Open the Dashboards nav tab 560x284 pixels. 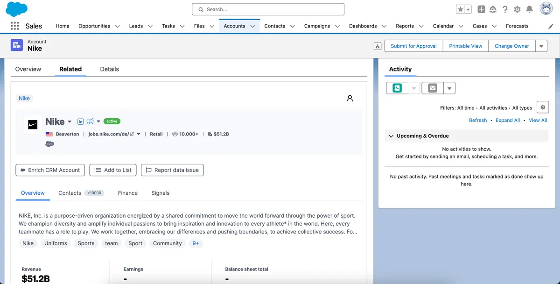[363, 26]
